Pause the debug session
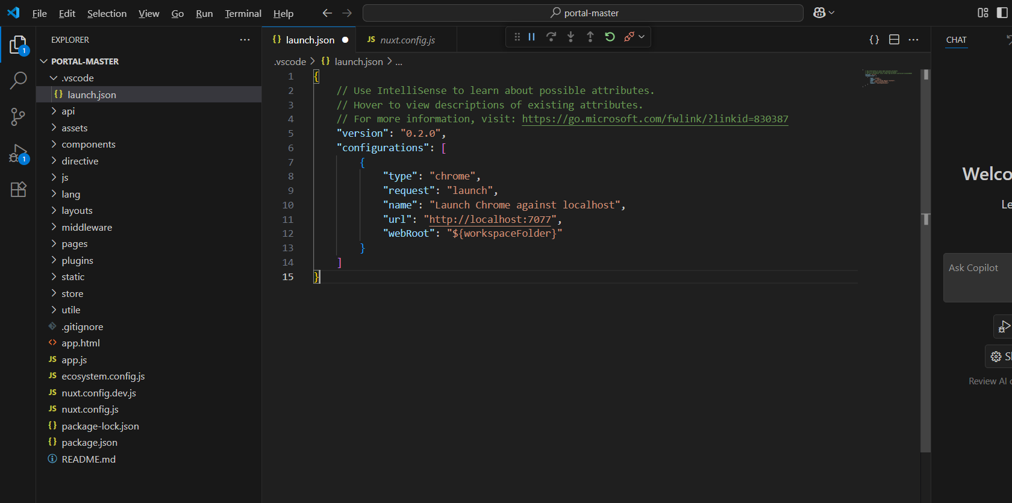The height and width of the screenshot is (503, 1012). [531, 37]
